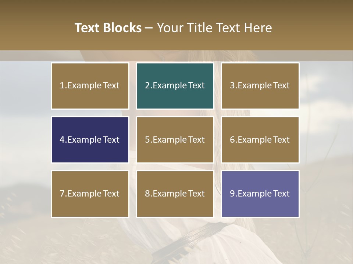Image resolution: width=353 pixels, height=264 pixels.
Task: Select the translucent strip beneath the title banner
Action: [x=176, y=55]
